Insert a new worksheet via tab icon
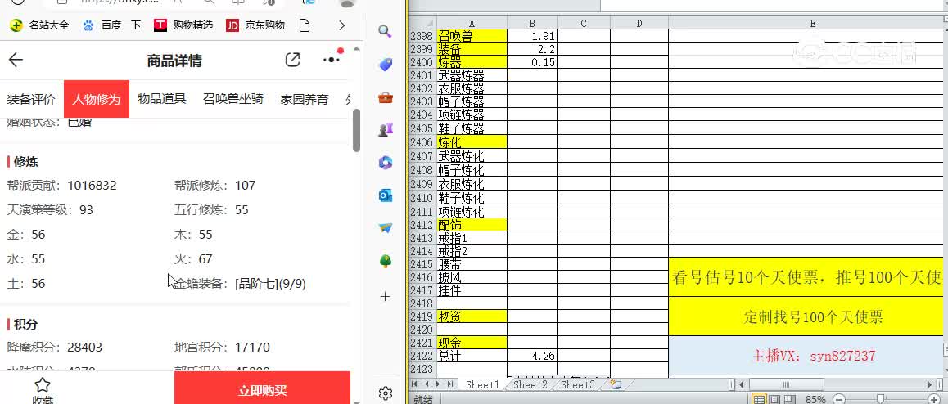Viewport: 948px width, 404px height. [616, 384]
